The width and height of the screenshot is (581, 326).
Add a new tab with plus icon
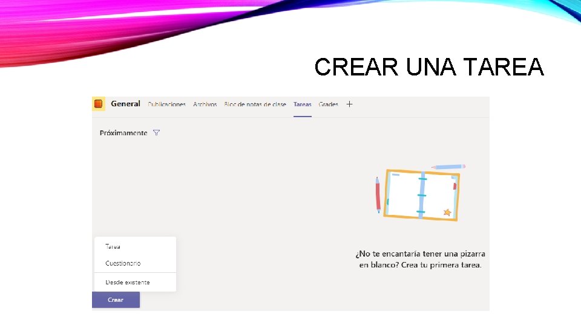point(349,104)
